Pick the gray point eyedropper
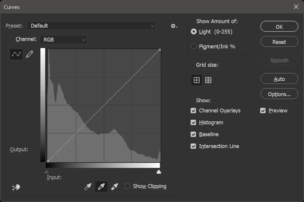The width and height of the screenshot is (304, 202). (101, 187)
